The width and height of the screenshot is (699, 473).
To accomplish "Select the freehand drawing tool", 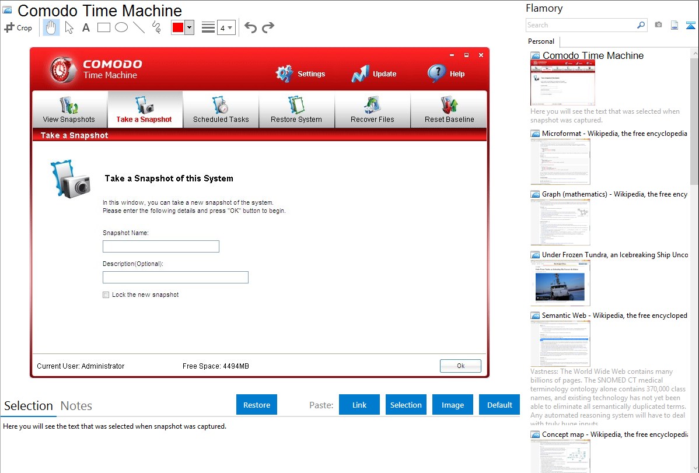I will click(x=156, y=27).
